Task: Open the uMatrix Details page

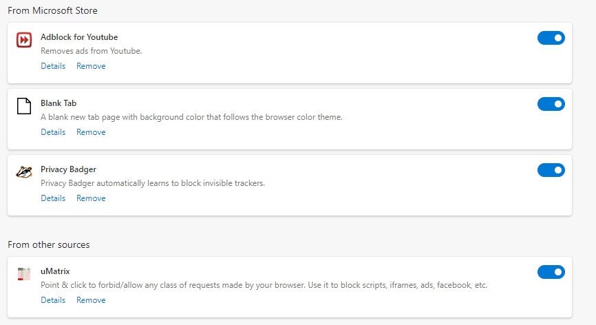Action: click(53, 300)
